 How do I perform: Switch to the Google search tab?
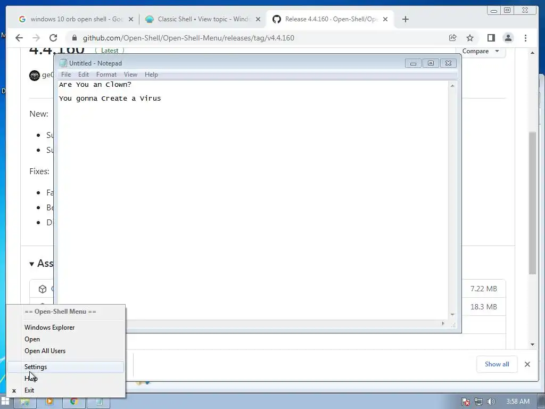pos(71,19)
